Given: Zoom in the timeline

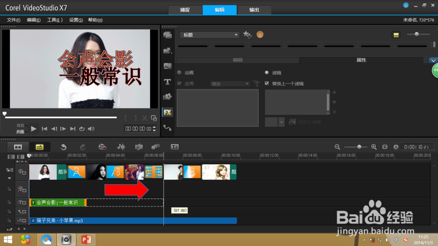Looking at the screenshot, I should (x=374, y=147).
